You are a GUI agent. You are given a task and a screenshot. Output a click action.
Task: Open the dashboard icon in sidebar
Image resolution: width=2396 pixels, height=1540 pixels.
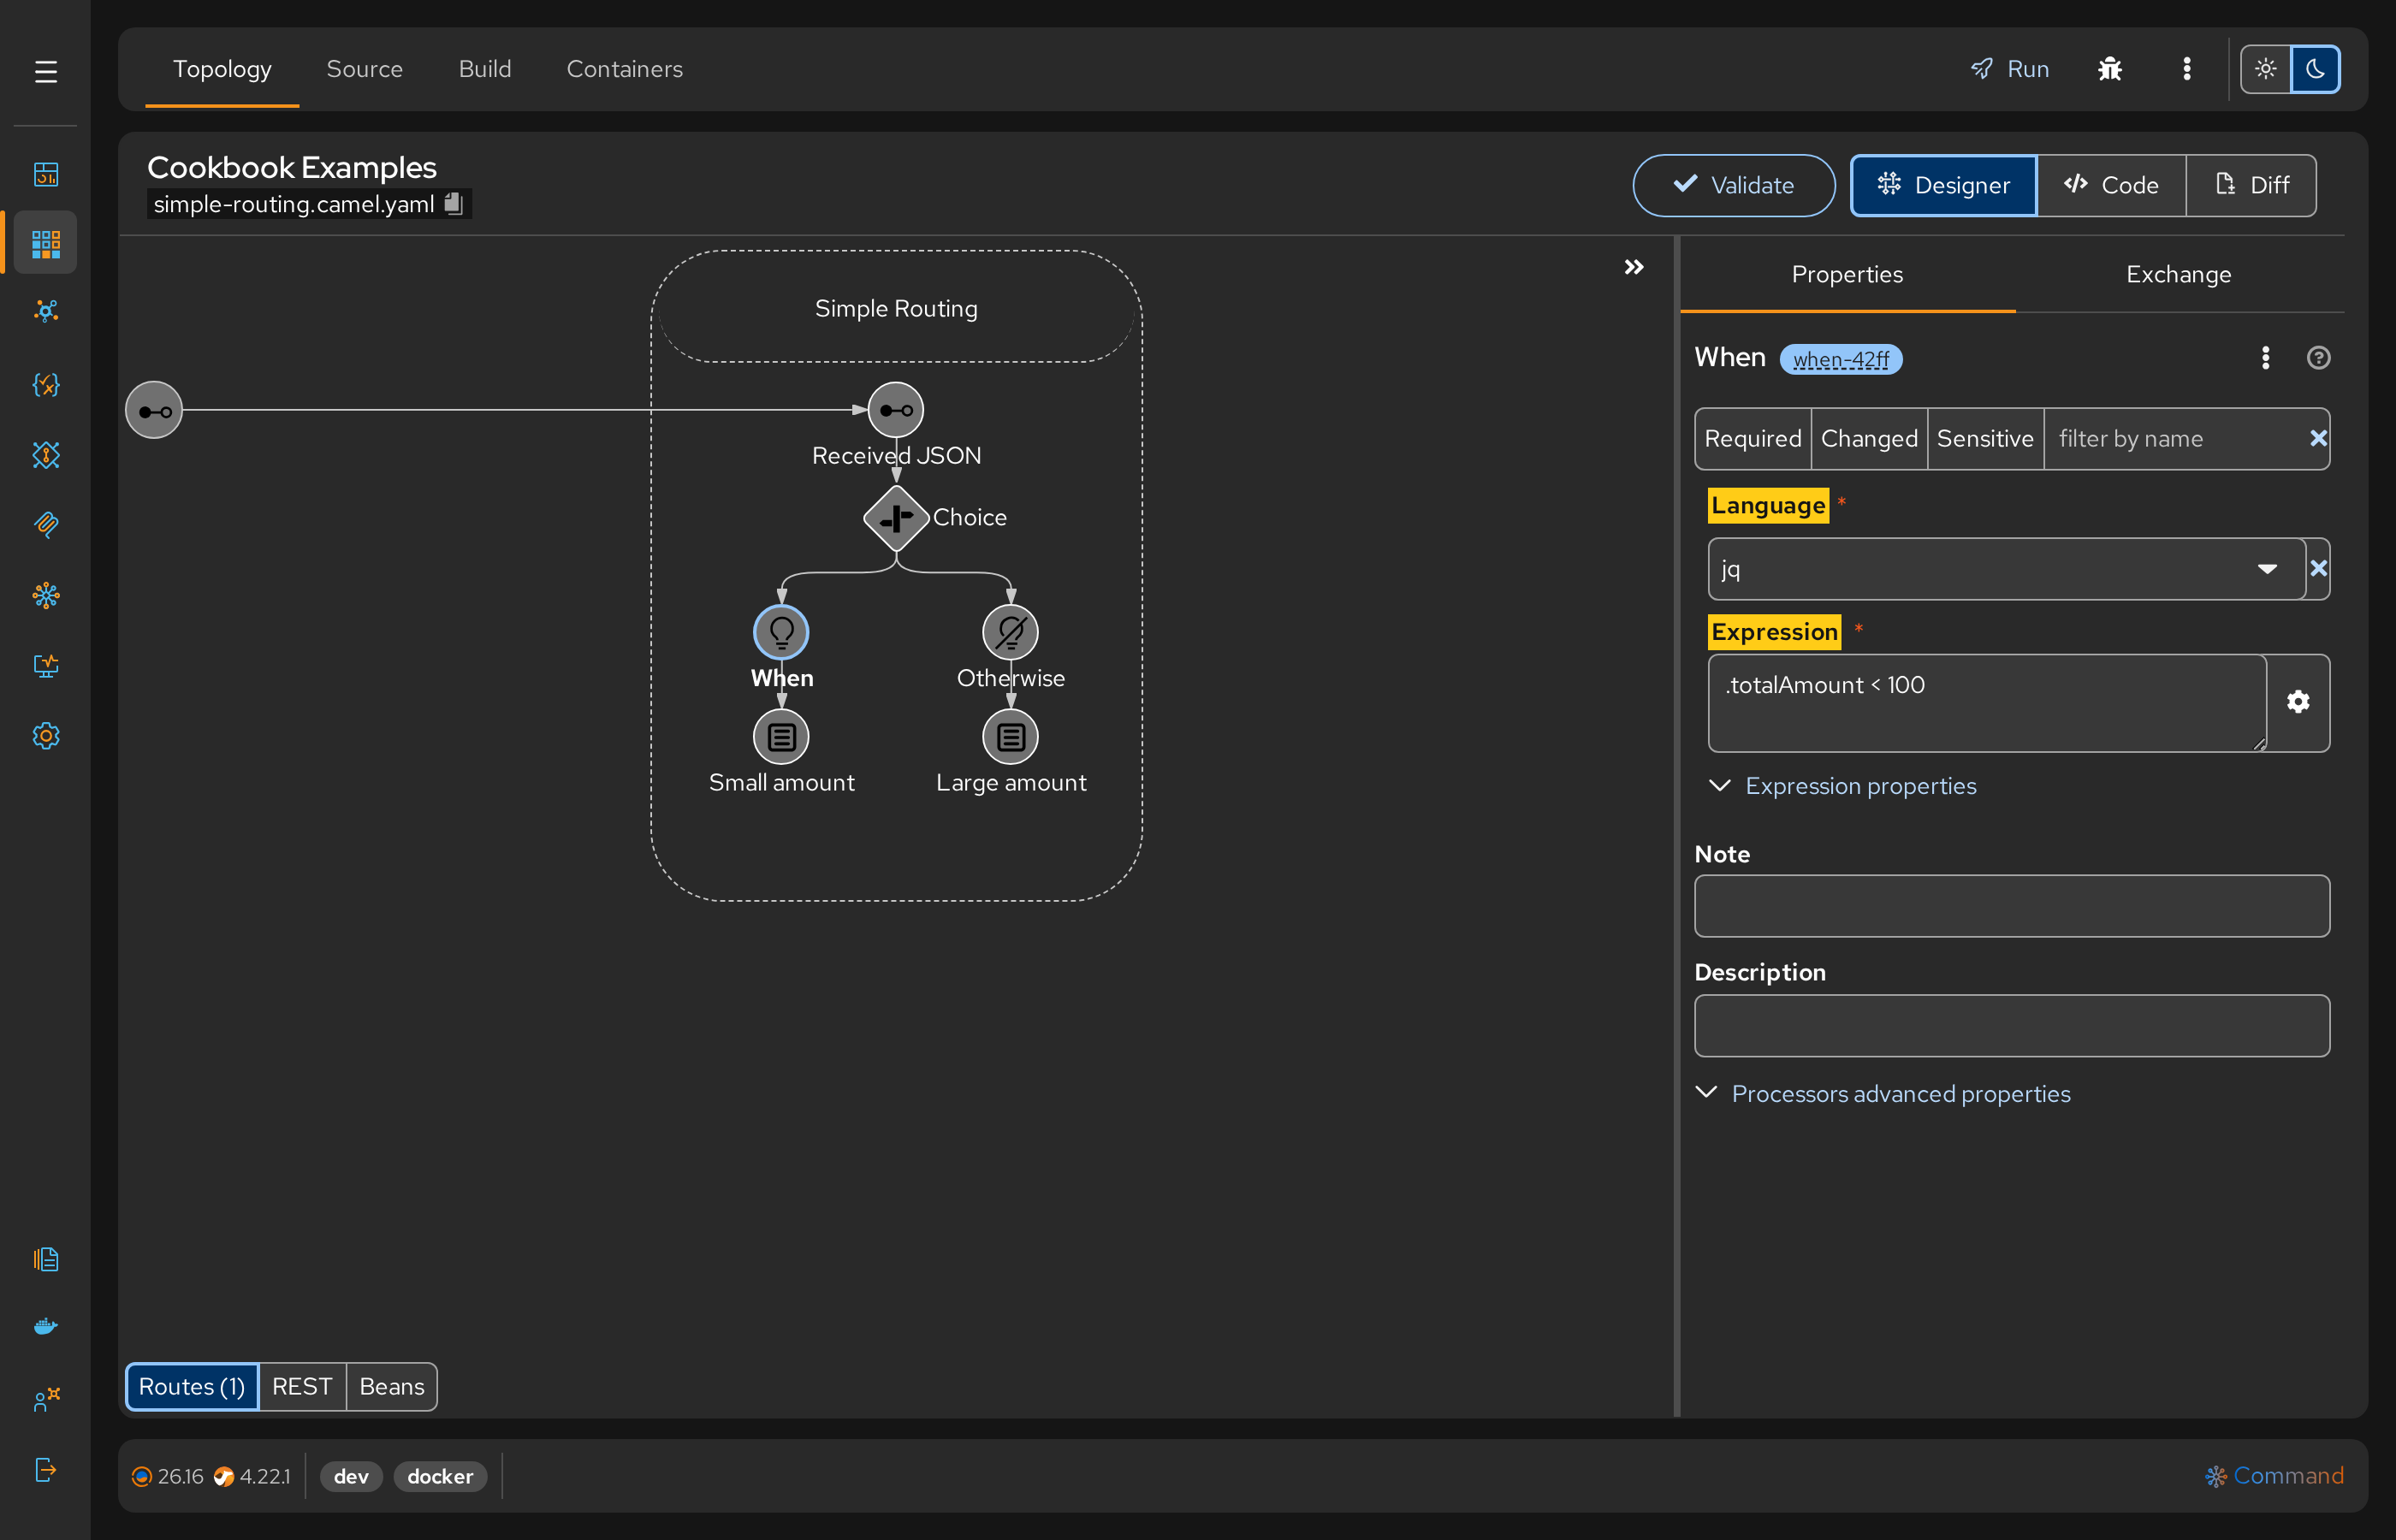coord(45,174)
